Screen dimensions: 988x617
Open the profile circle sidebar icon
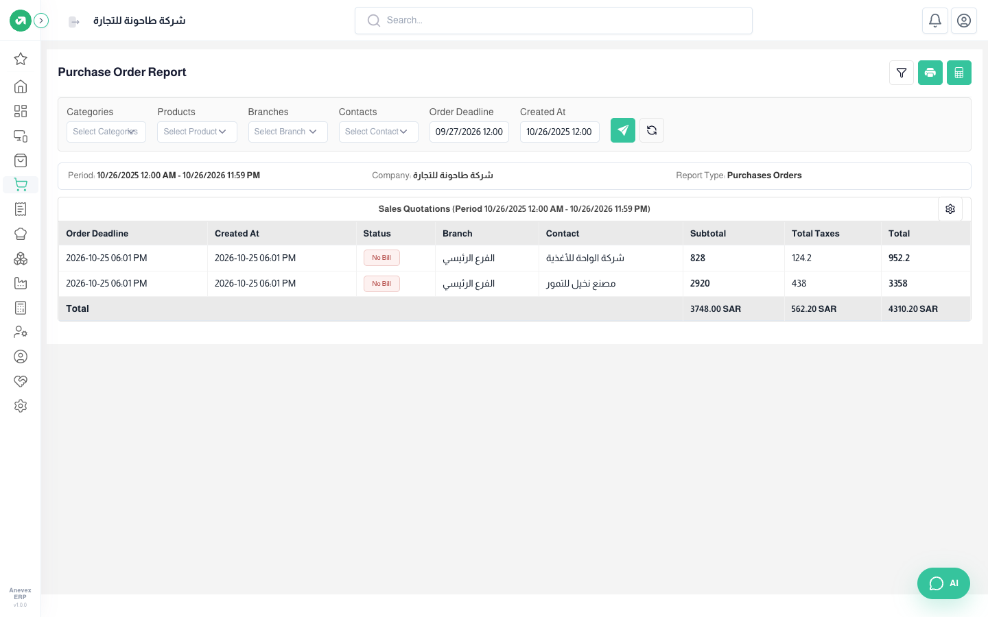point(21,356)
